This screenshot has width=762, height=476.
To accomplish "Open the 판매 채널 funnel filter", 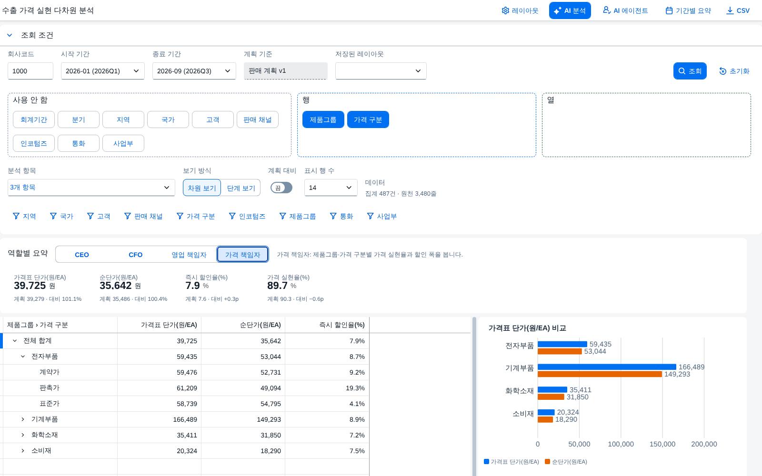I will click(x=143, y=216).
